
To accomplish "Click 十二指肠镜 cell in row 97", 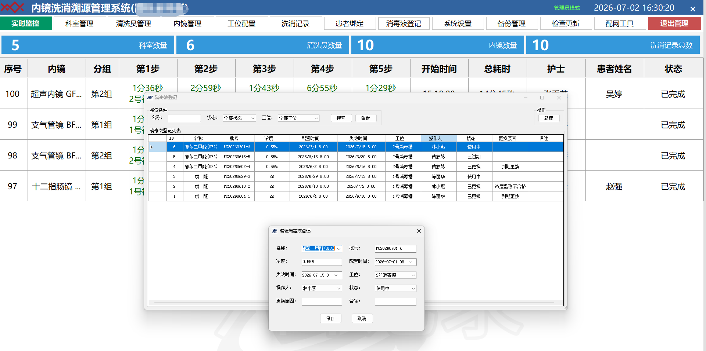I will (x=57, y=187).
